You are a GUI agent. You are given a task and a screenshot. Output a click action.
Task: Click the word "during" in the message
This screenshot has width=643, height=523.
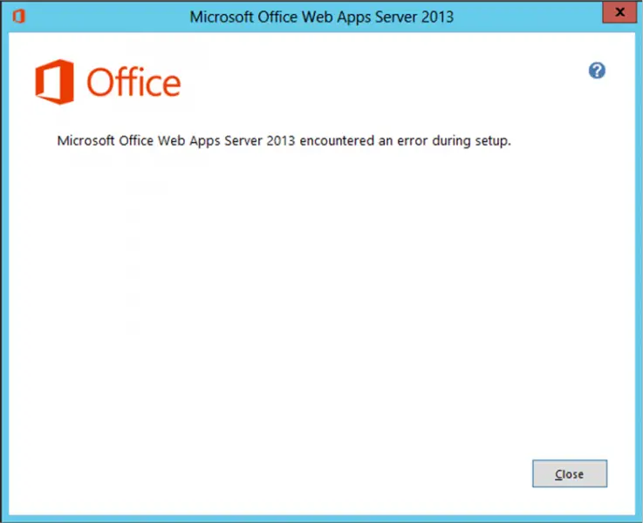[451, 141]
